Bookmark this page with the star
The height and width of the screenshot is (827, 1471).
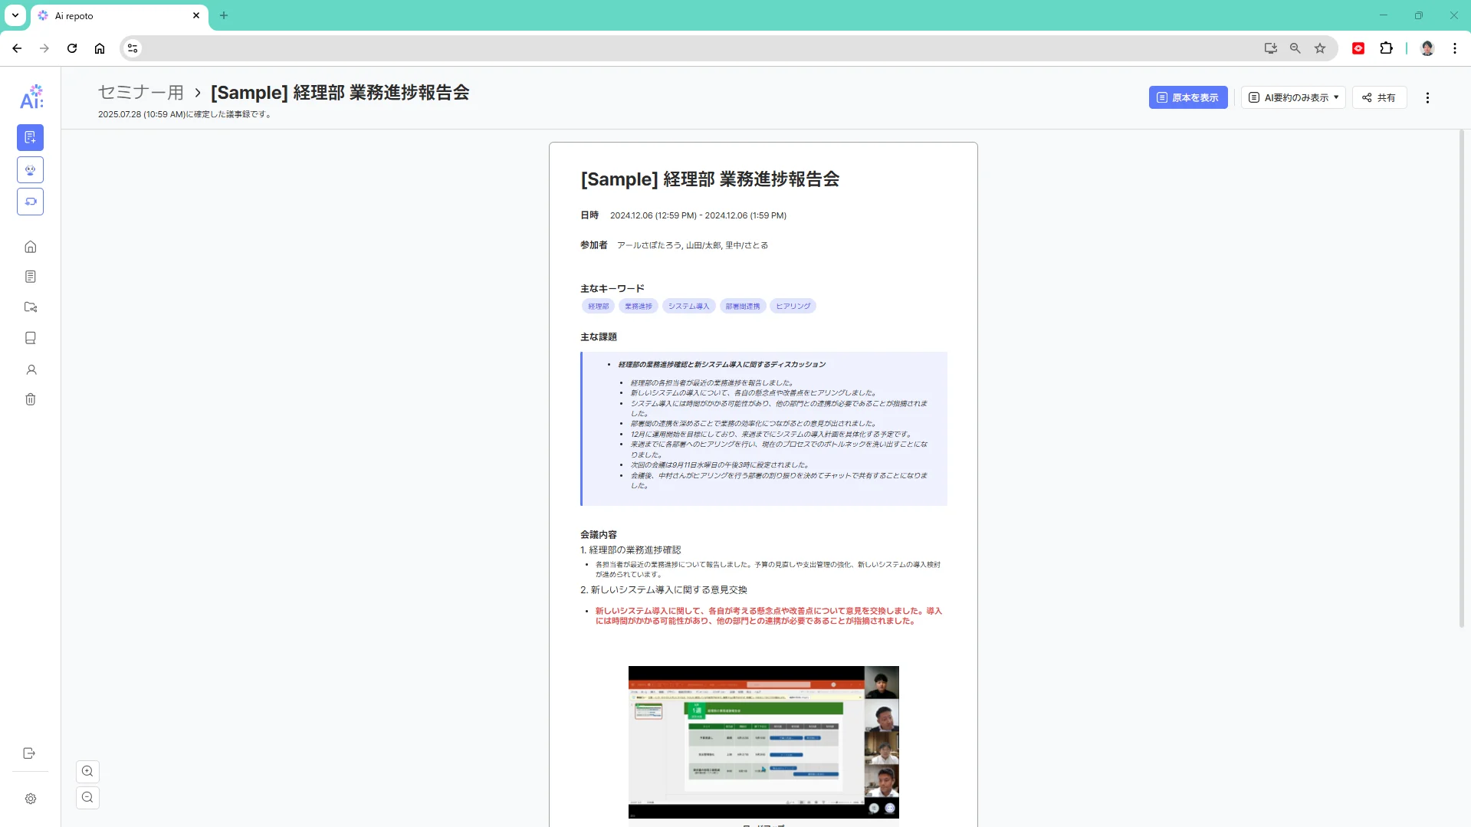(x=1320, y=48)
